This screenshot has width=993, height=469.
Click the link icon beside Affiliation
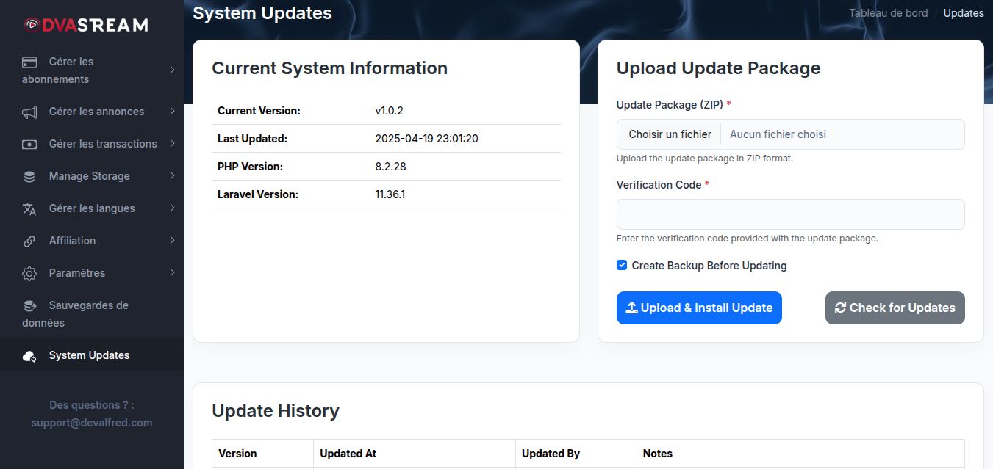29,241
